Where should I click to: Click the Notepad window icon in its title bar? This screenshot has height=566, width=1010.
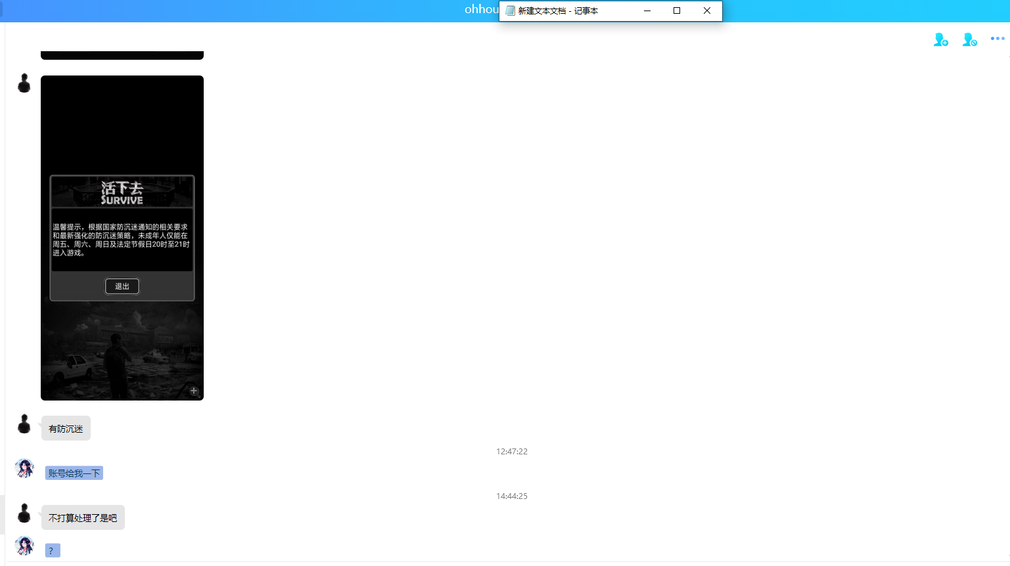coord(510,11)
